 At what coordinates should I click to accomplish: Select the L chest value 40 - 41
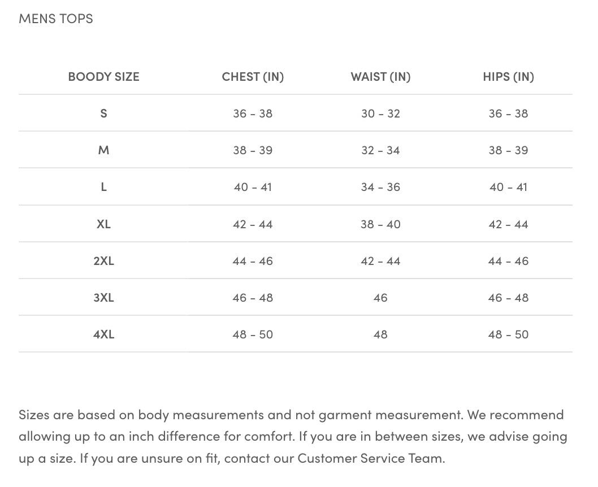[x=253, y=187]
